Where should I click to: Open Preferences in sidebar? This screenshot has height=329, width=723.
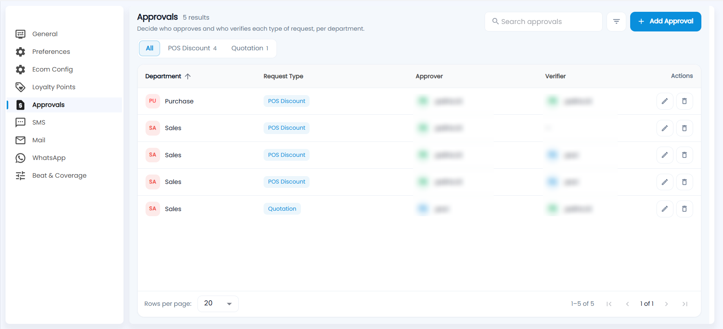64,51
